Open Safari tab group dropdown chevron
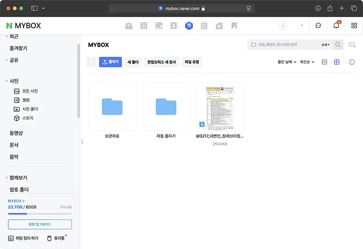Viewport: 363px width, 249px height. tap(43, 8)
